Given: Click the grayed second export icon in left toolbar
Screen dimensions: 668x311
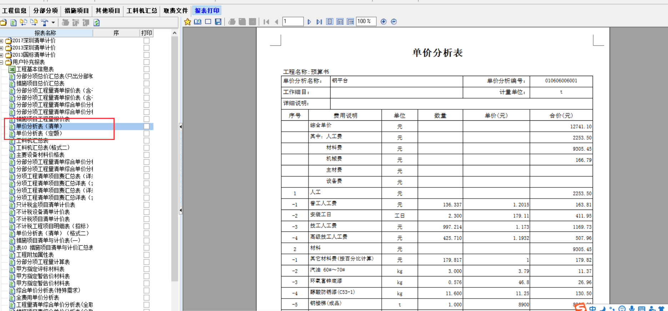Looking at the screenshot, I should (76, 22).
